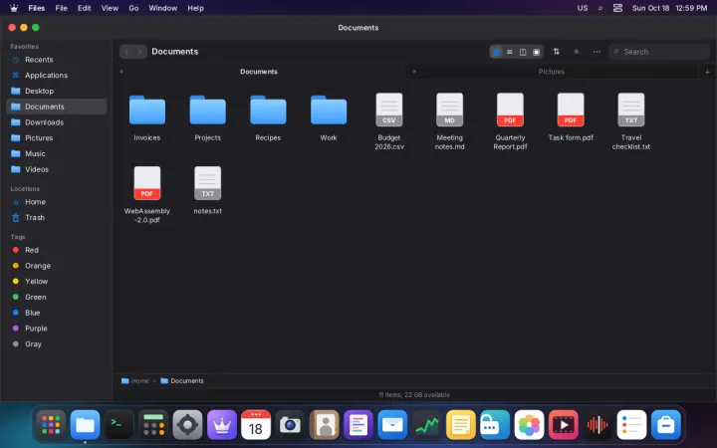The width and height of the screenshot is (717, 448).
Task: Open Applications in the sidebar
Action: 56,76
